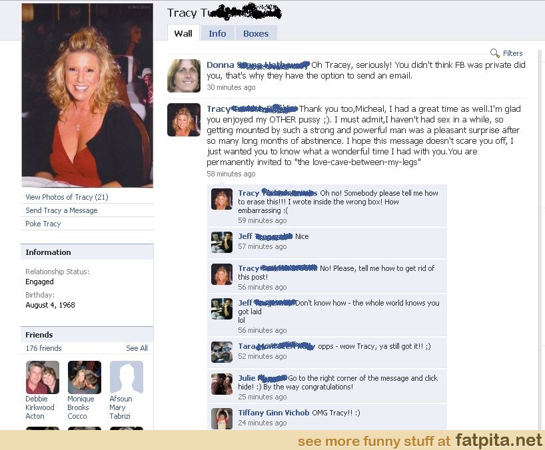Click Julie's avatar on the hide comment

click(222, 384)
